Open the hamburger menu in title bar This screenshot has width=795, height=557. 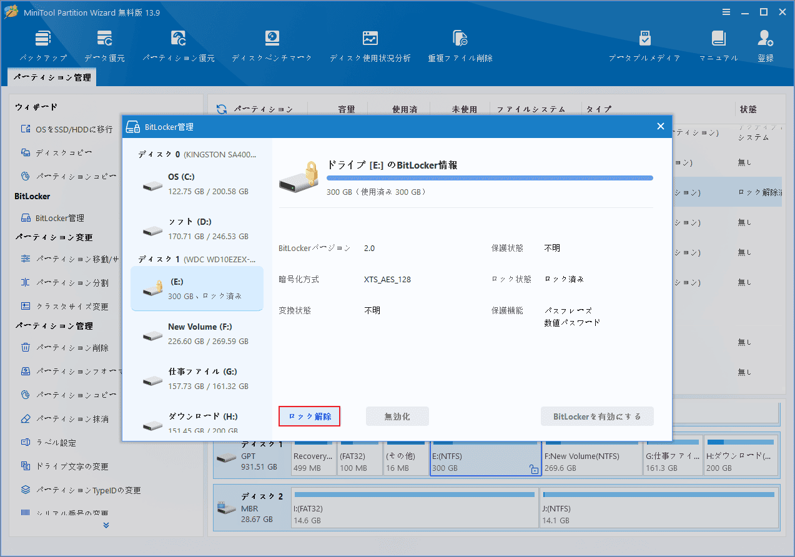pyautogui.click(x=726, y=12)
